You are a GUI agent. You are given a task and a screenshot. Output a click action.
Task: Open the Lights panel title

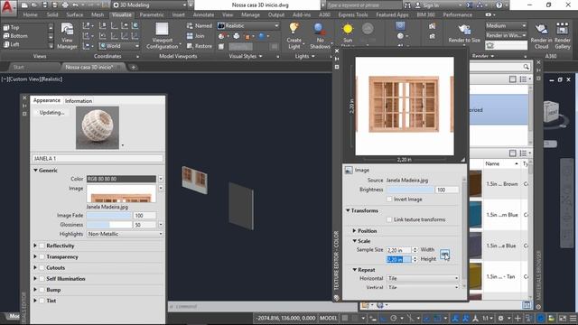point(304,56)
